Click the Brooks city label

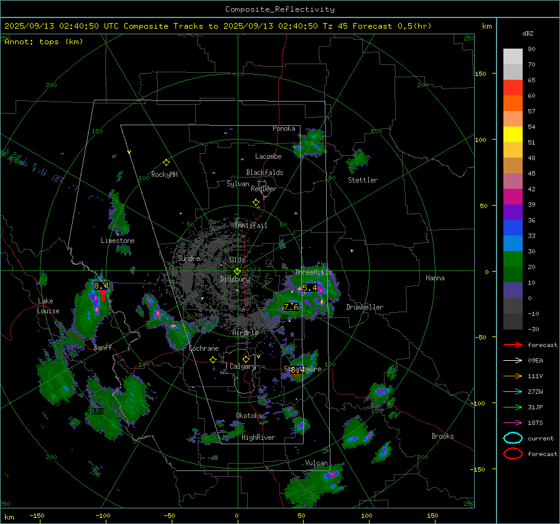(442, 436)
